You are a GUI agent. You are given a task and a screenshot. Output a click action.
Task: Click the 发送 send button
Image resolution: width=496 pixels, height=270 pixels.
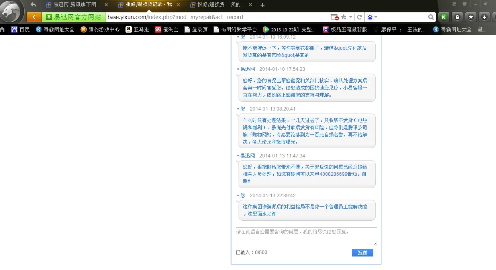[362, 253]
